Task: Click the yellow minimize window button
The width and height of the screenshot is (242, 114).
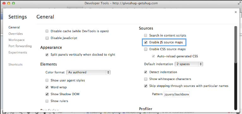Action: pos(9,3)
